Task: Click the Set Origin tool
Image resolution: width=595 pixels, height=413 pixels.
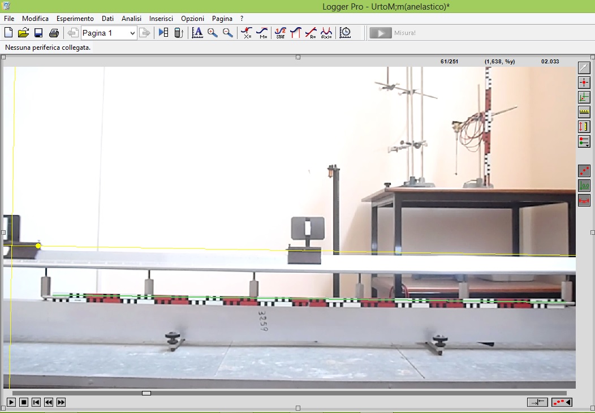Action: [x=584, y=97]
